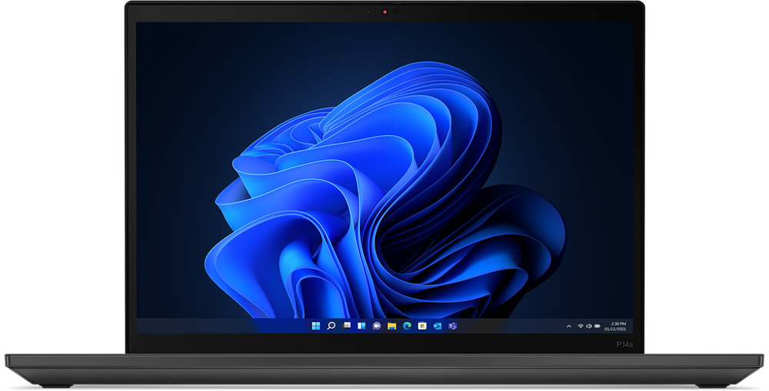Open Outlook from the taskbar
This screenshot has height=391, width=769.
pyautogui.click(x=438, y=326)
